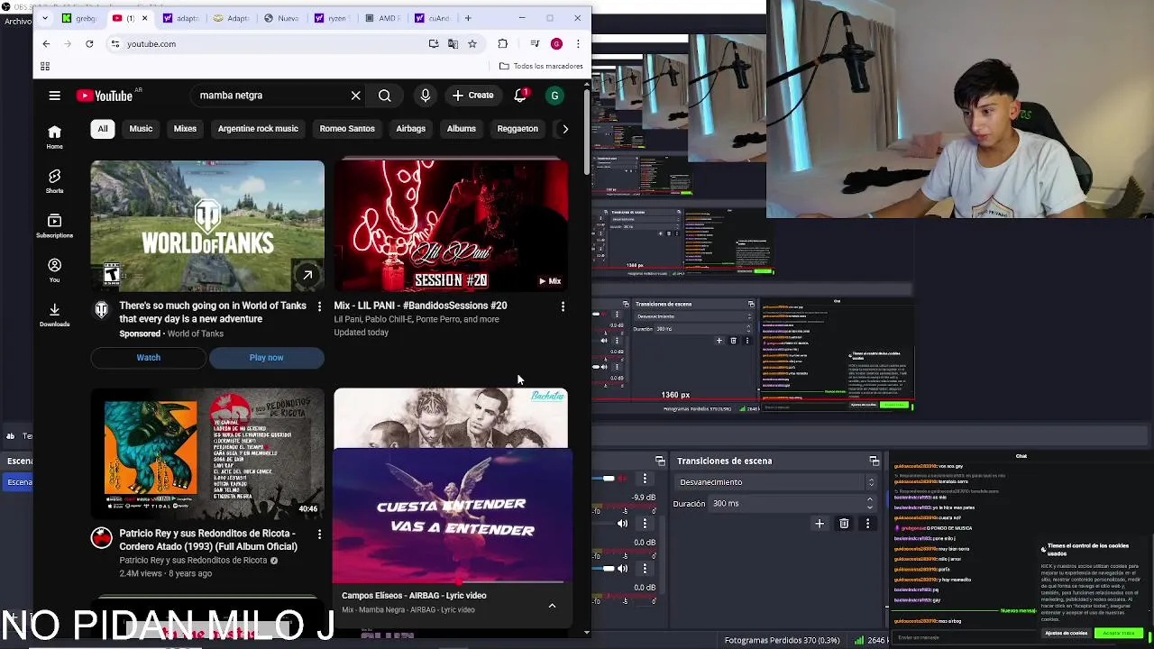Screen dimensions: 1154x649
Task: Switch to the Kick grebg browser tab
Action: coord(80,18)
